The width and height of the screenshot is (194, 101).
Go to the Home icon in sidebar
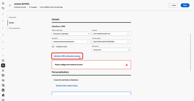point(3,3)
